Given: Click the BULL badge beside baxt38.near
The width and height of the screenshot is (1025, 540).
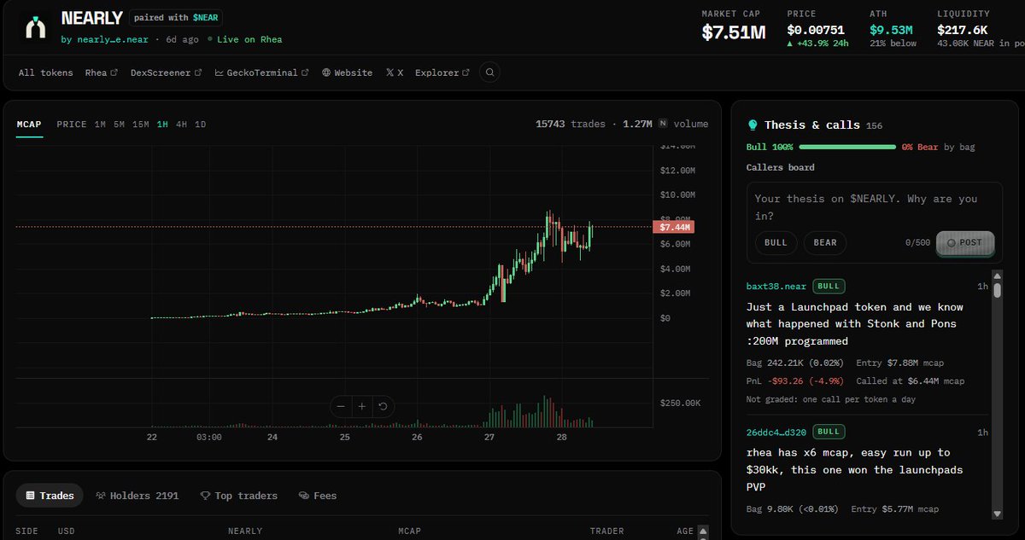Looking at the screenshot, I should point(827,286).
